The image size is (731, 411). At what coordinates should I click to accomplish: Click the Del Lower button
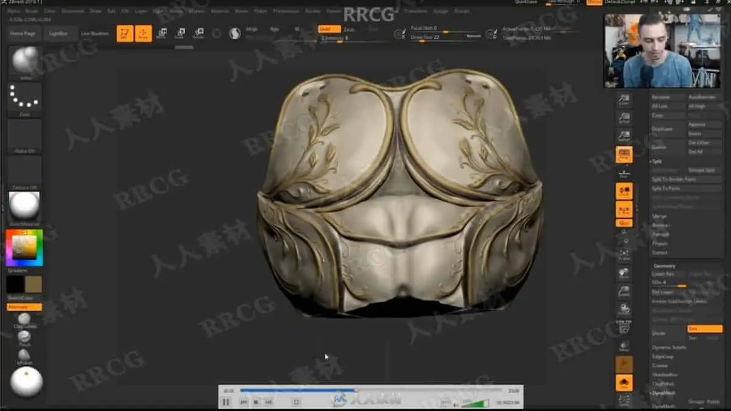click(x=668, y=292)
